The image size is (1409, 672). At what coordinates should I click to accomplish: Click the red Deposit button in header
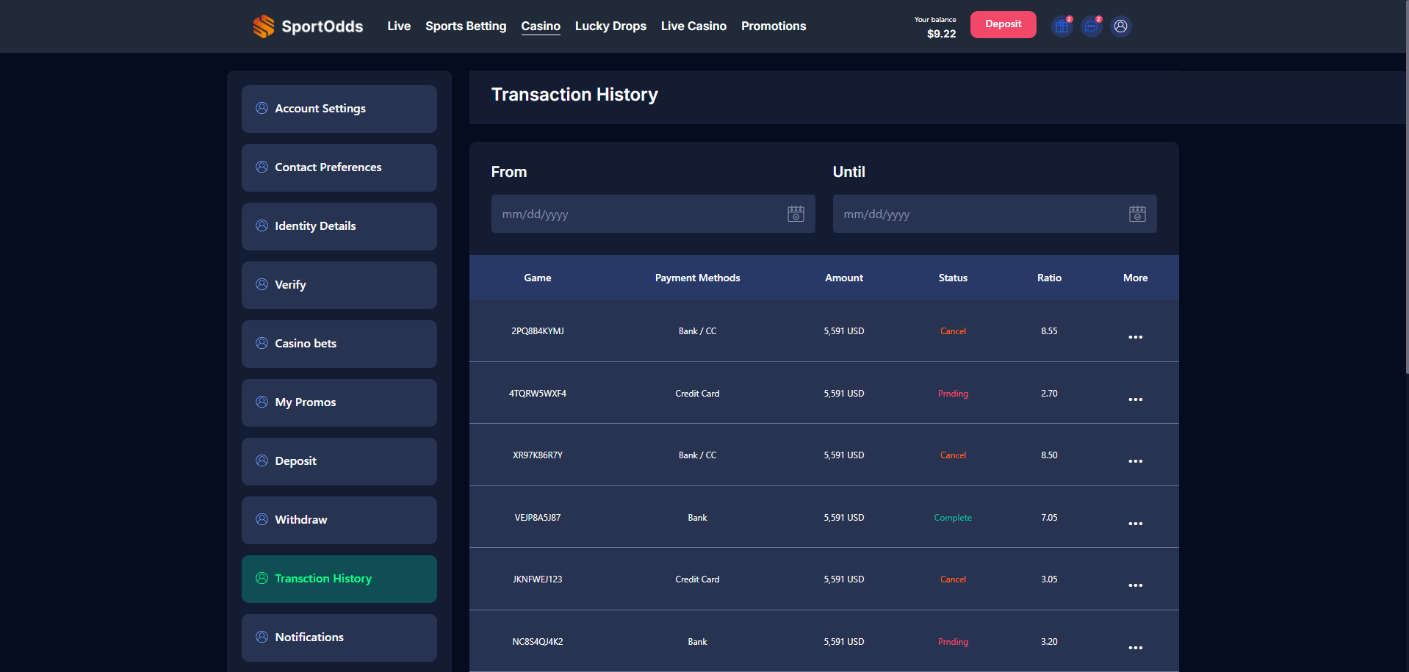tap(1003, 24)
